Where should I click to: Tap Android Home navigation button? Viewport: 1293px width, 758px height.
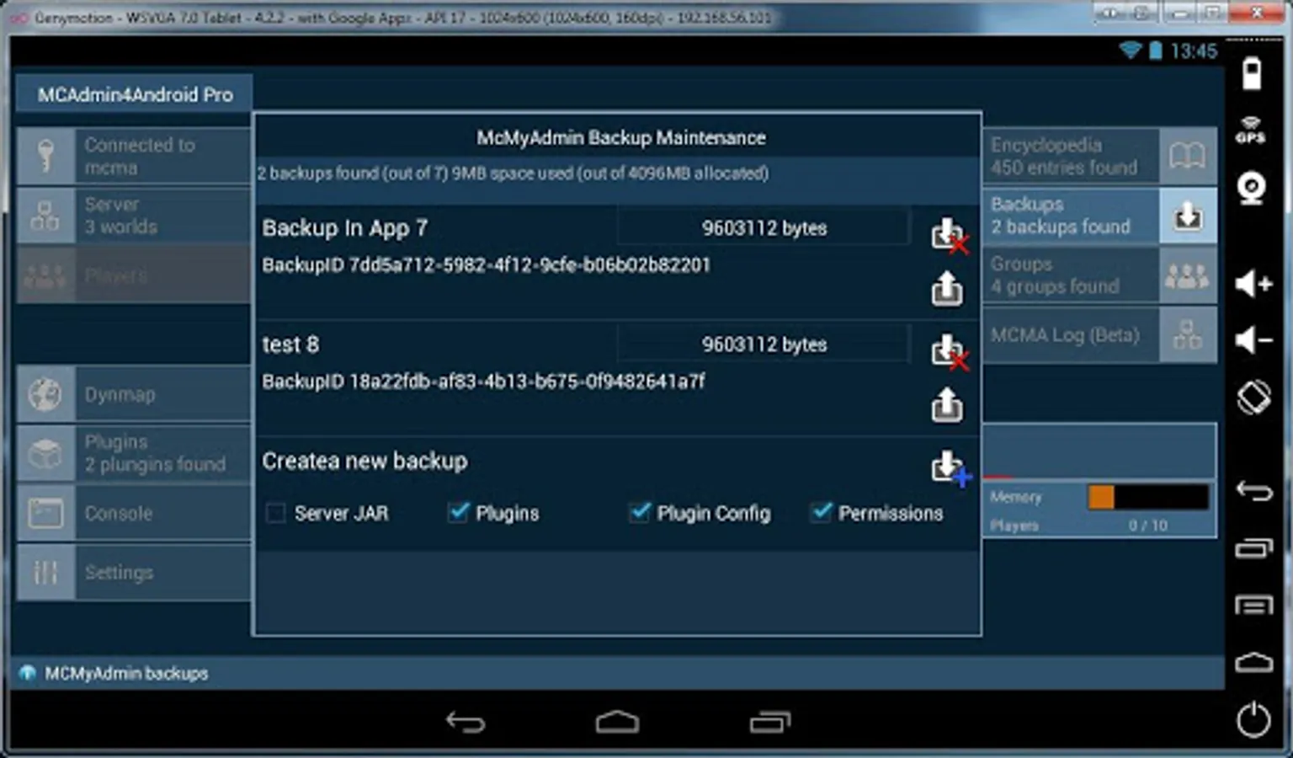pyautogui.click(x=617, y=722)
